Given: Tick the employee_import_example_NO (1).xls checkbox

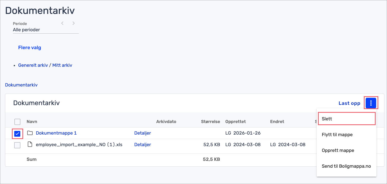Looking at the screenshot, I should [x=17, y=145].
